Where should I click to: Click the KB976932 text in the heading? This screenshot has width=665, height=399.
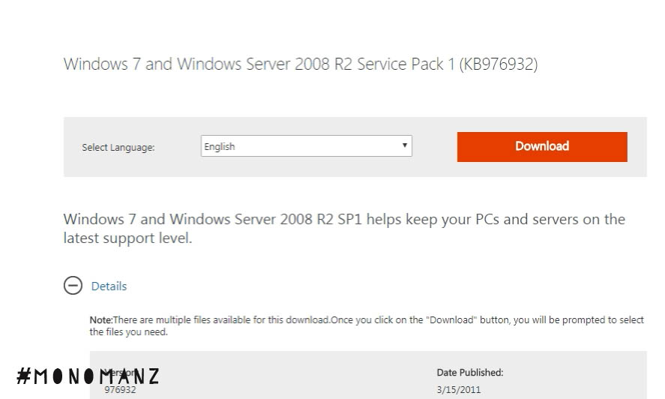click(x=499, y=64)
